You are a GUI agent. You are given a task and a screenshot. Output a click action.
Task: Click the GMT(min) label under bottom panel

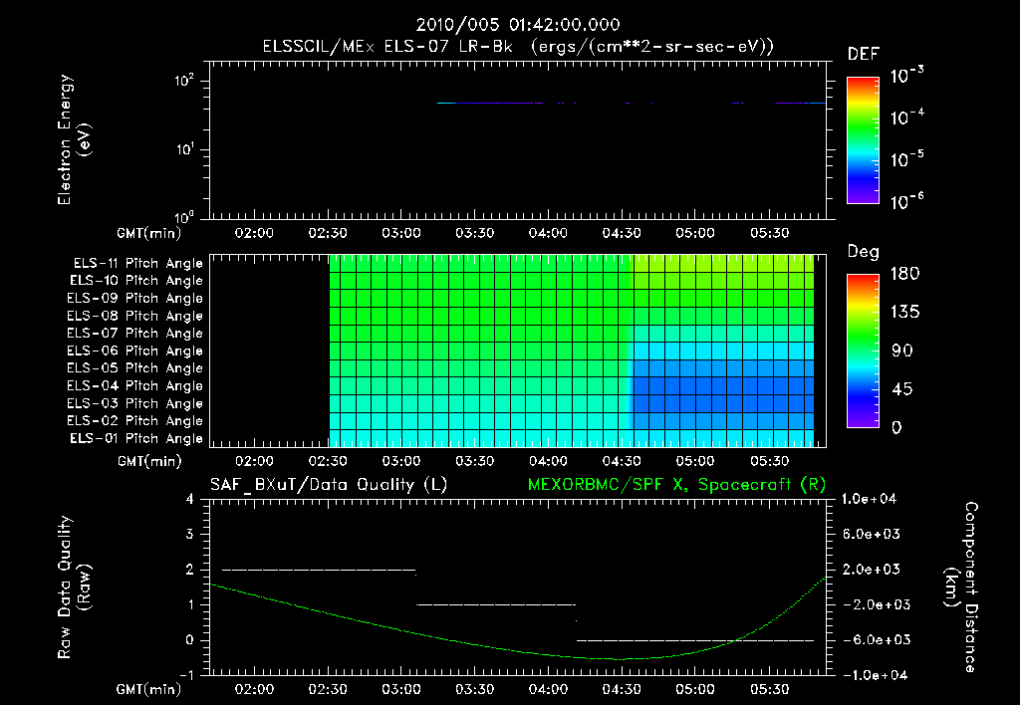tap(149, 689)
